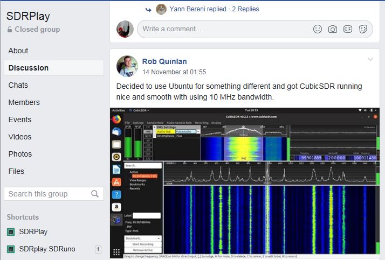Open CubicSDR Audio Sample Rate menu
The image size is (385, 260).
(179, 123)
